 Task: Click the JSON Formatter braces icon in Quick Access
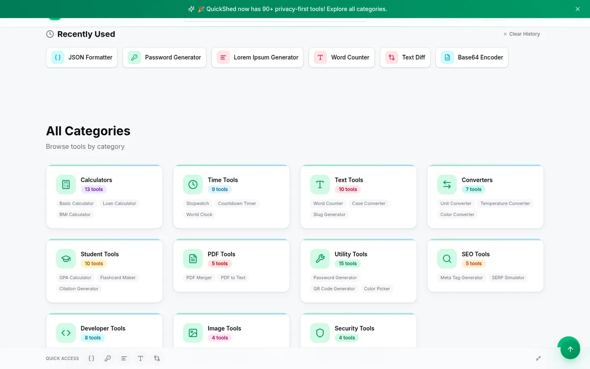click(91, 358)
